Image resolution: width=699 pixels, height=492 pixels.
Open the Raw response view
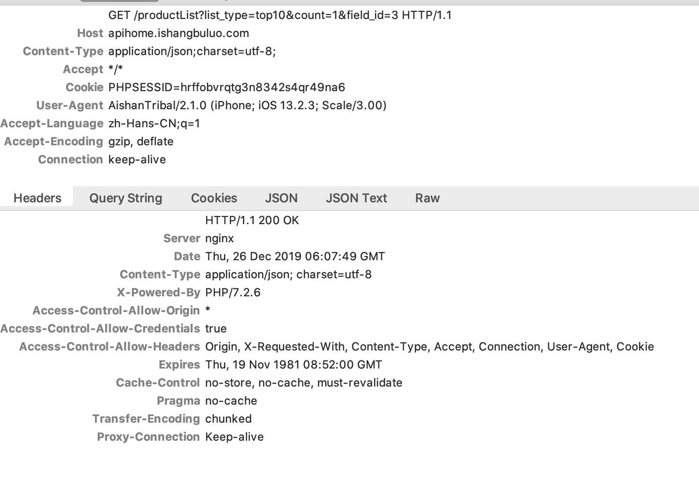coord(427,198)
